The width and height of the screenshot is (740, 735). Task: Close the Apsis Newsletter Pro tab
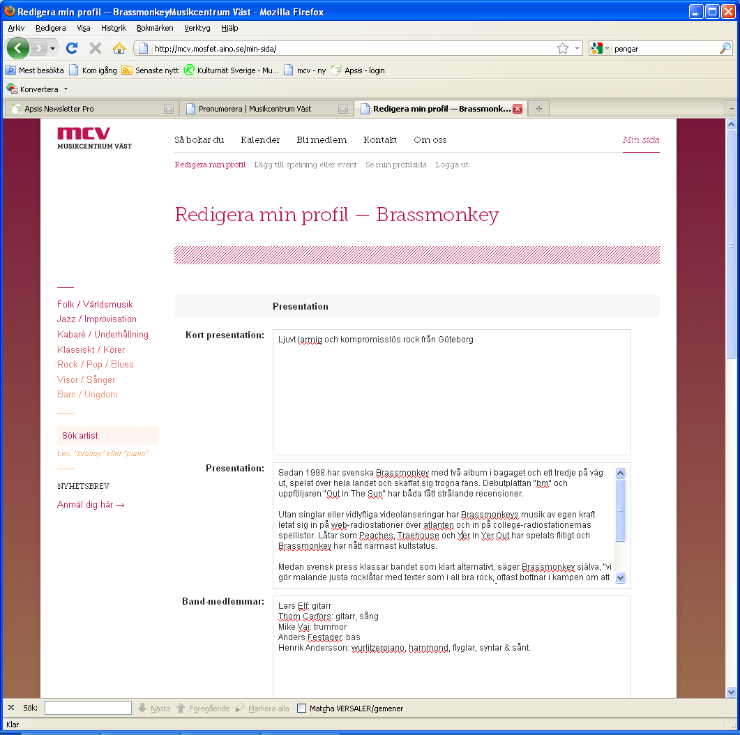169,109
